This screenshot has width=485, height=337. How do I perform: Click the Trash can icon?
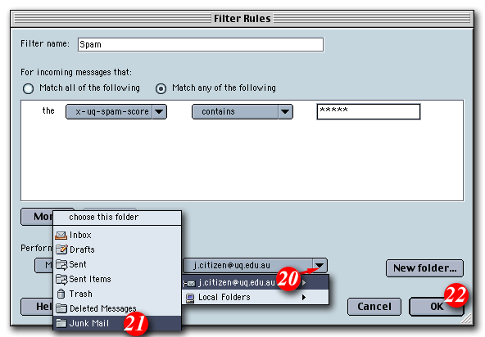click(x=61, y=294)
